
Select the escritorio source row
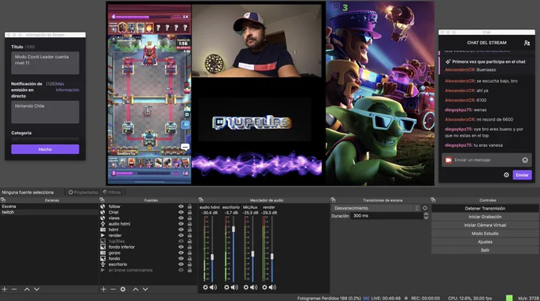point(148,264)
